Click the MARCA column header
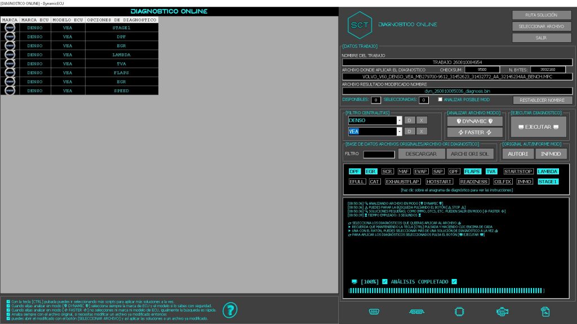This screenshot has width=577, height=324. point(10,20)
